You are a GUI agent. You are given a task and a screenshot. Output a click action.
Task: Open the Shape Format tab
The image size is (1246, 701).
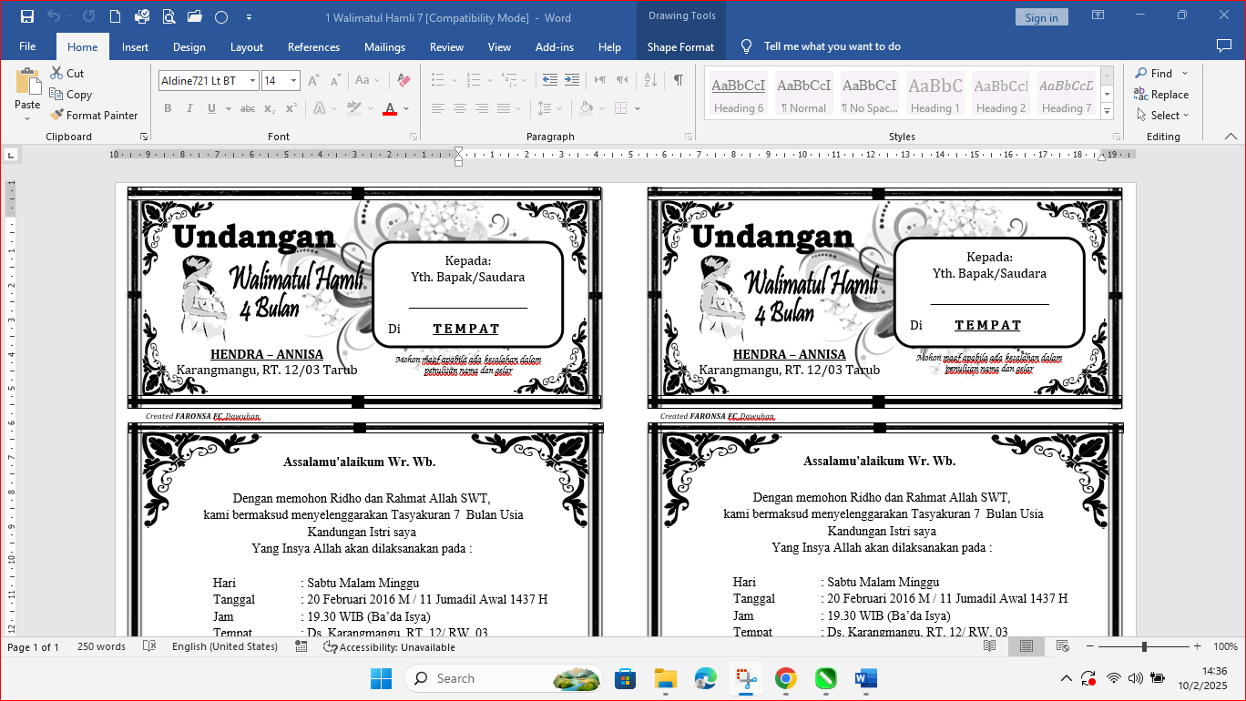coord(680,46)
